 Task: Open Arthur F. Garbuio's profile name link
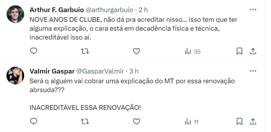(57, 10)
